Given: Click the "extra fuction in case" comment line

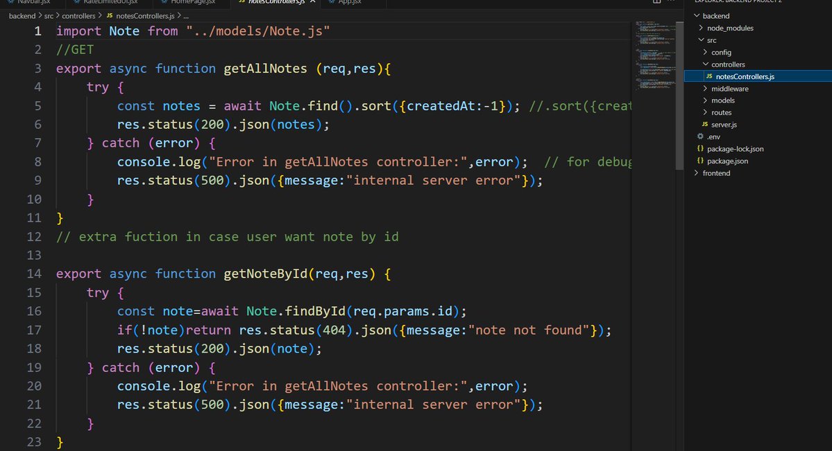Looking at the screenshot, I should pos(227,237).
